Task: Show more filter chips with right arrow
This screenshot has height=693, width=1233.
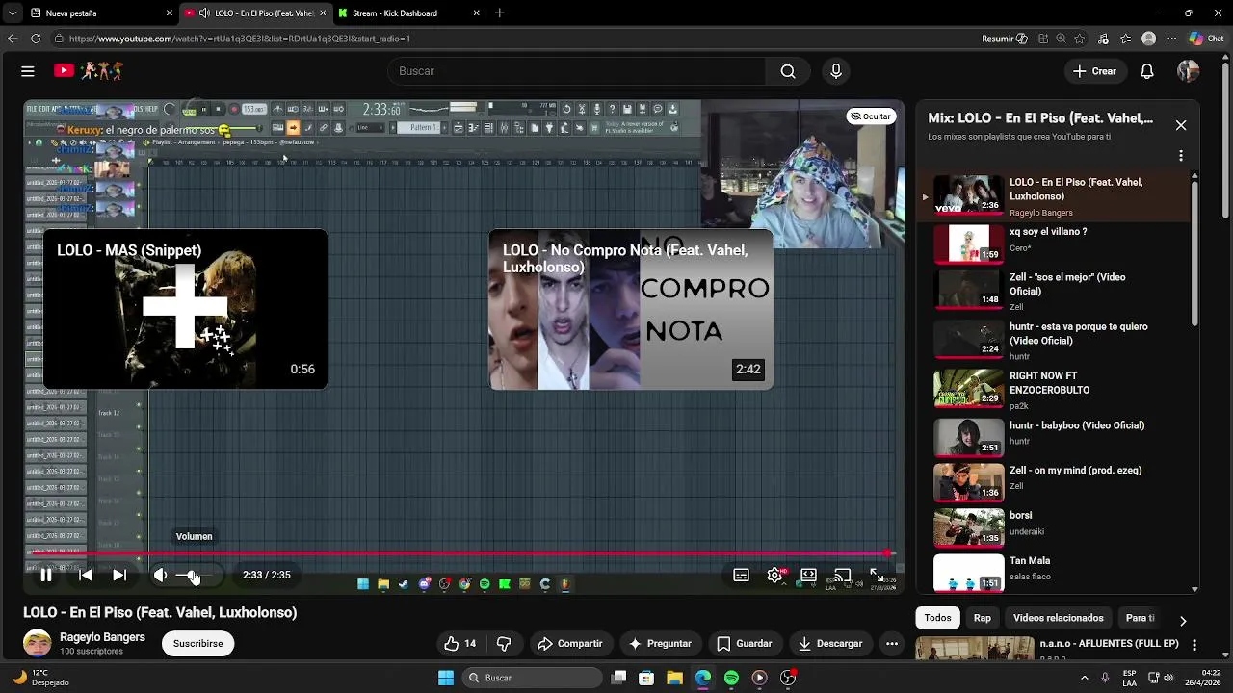Action: coord(1183,621)
